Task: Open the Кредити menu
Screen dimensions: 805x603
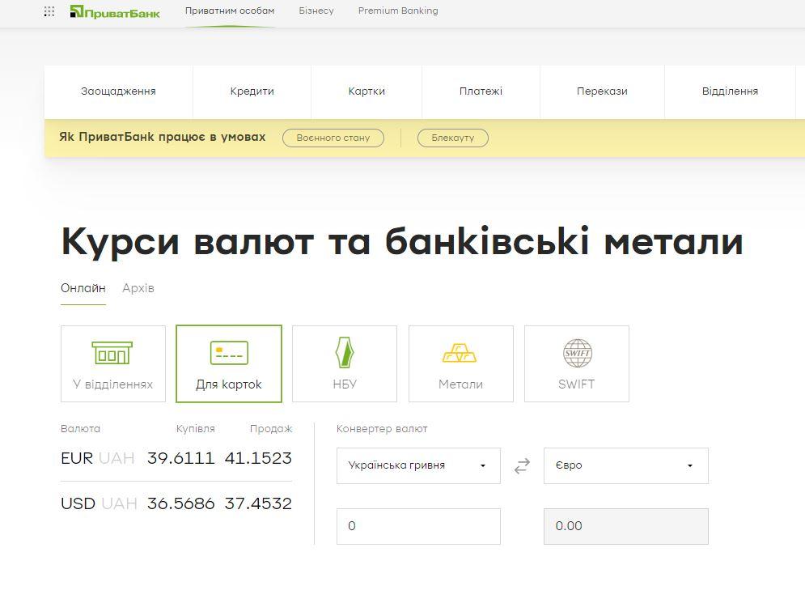Action: click(x=252, y=91)
